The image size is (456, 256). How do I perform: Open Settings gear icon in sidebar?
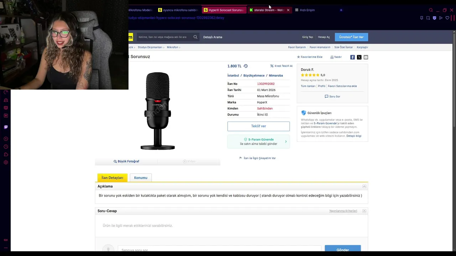click(x=6, y=162)
